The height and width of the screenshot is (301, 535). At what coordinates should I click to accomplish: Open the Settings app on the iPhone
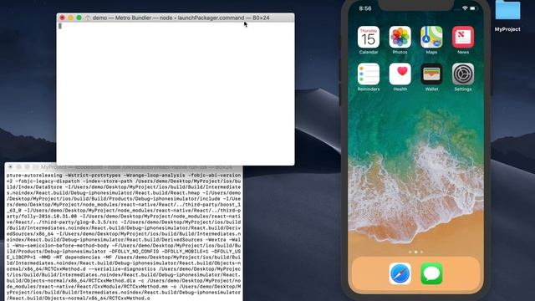[x=463, y=74]
